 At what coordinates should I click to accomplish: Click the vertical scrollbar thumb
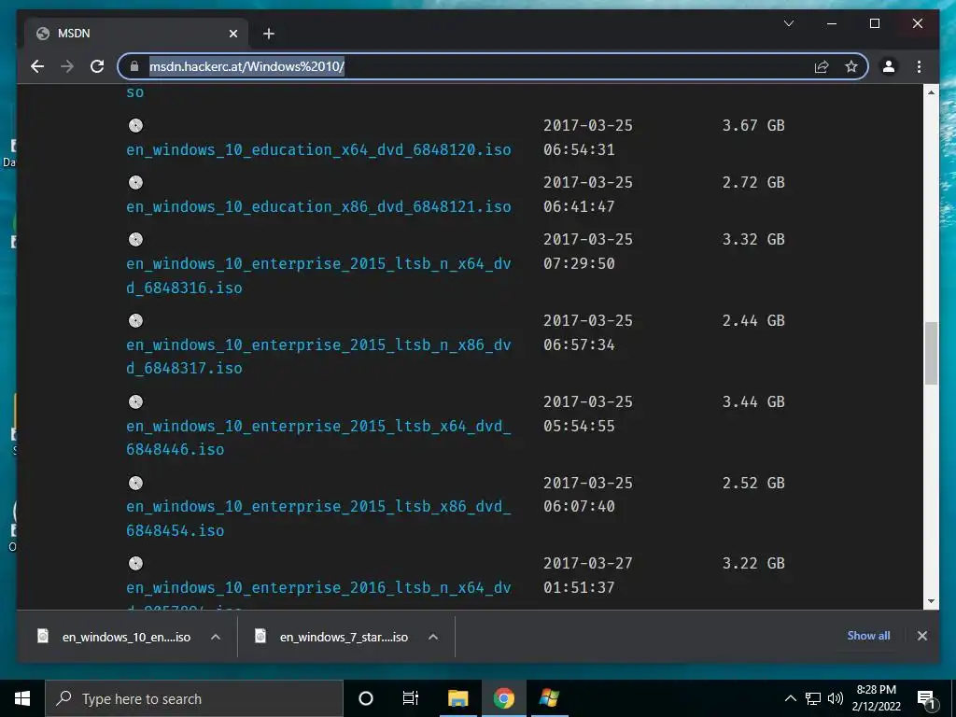[931, 353]
